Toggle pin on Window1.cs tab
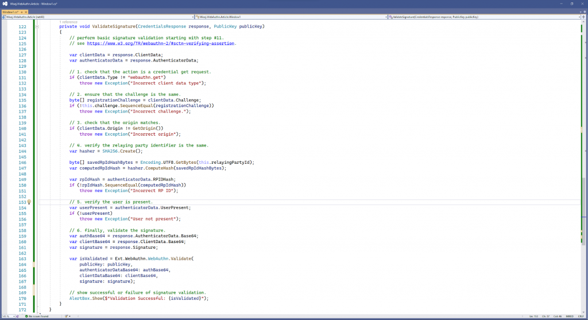The width and height of the screenshot is (588, 320). (x=22, y=12)
